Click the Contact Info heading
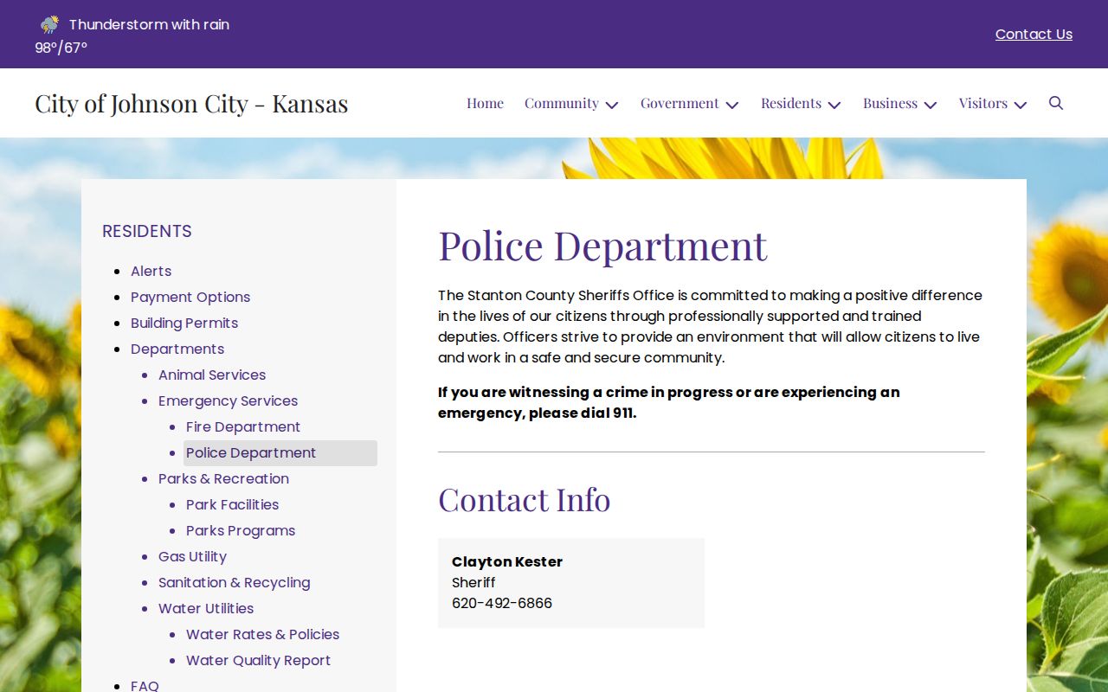 tap(524, 499)
